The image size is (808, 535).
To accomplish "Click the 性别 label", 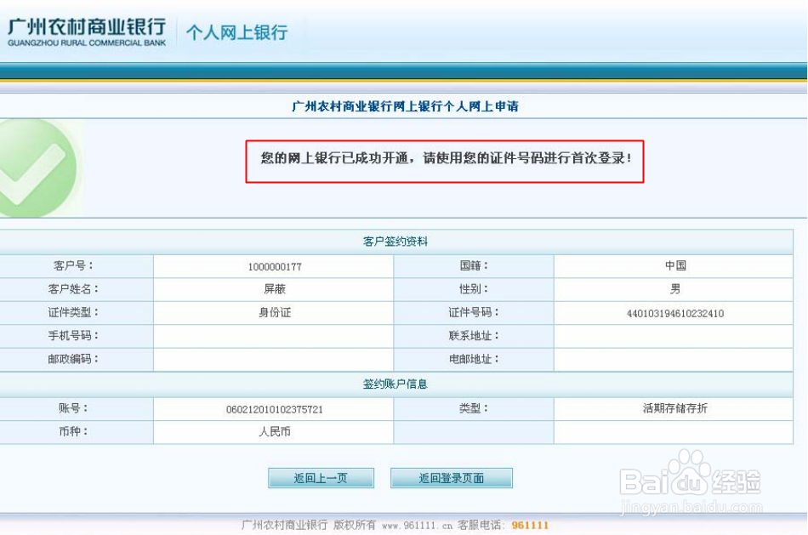I will click(x=474, y=288).
